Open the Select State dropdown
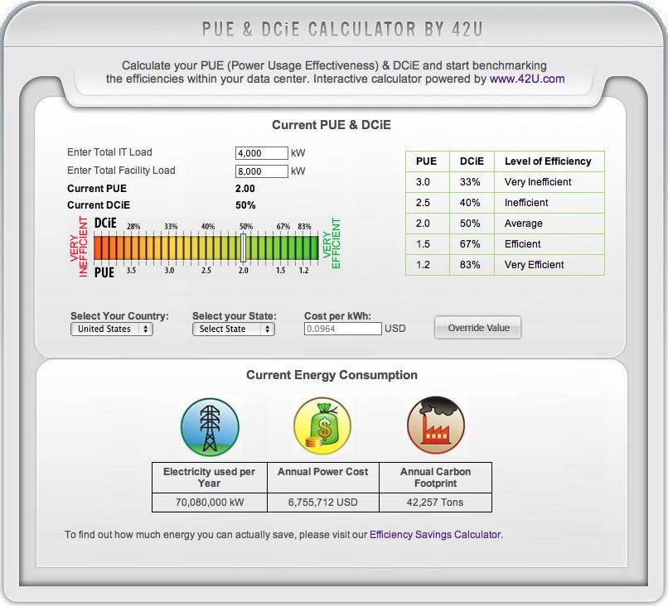This screenshot has height=606, width=668. [233, 329]
